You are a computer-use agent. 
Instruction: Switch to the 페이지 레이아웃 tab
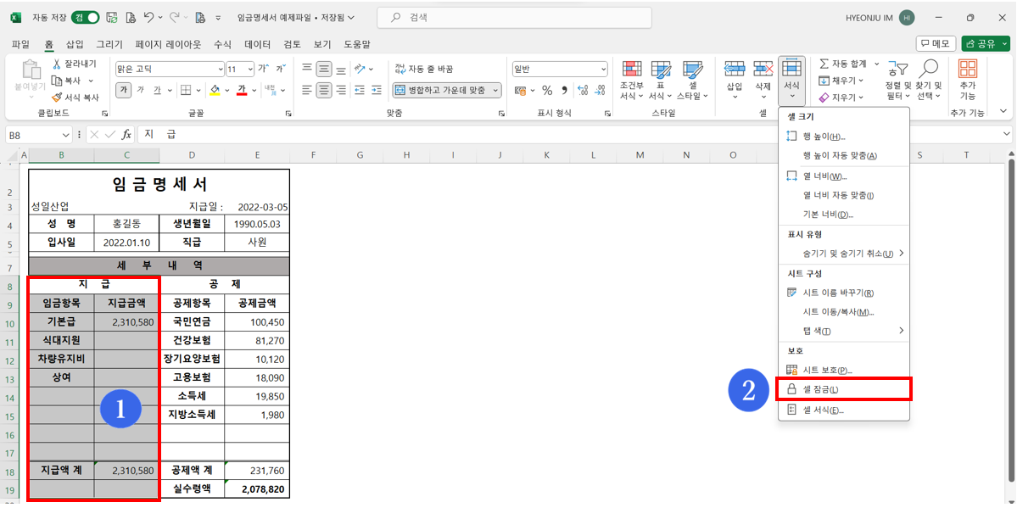pyautogui.click(x=168, y=44)
